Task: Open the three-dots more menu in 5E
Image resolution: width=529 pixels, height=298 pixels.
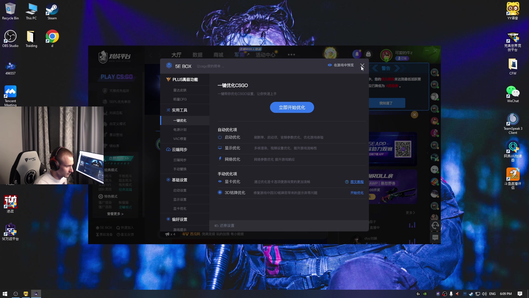Action: pyautogui.click(x=292, y=55)
